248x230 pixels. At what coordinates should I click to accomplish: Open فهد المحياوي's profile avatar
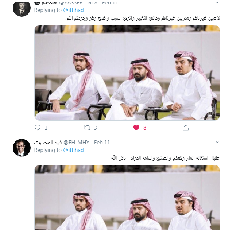[22, 148]
